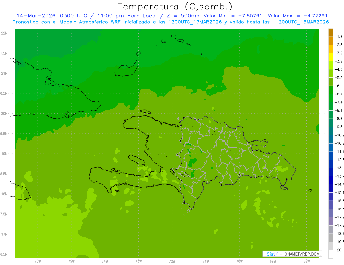Click the orange swatch between -1.8 and -2.5
This screenshot has width=344, height=265.
click(x=331, y=41)
